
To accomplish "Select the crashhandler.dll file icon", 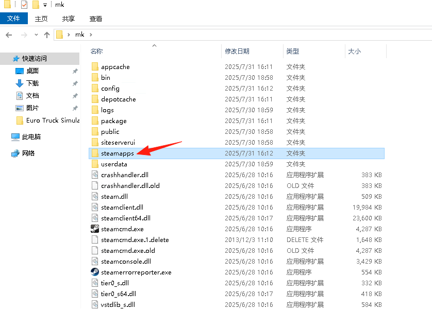I will (95, 175).
